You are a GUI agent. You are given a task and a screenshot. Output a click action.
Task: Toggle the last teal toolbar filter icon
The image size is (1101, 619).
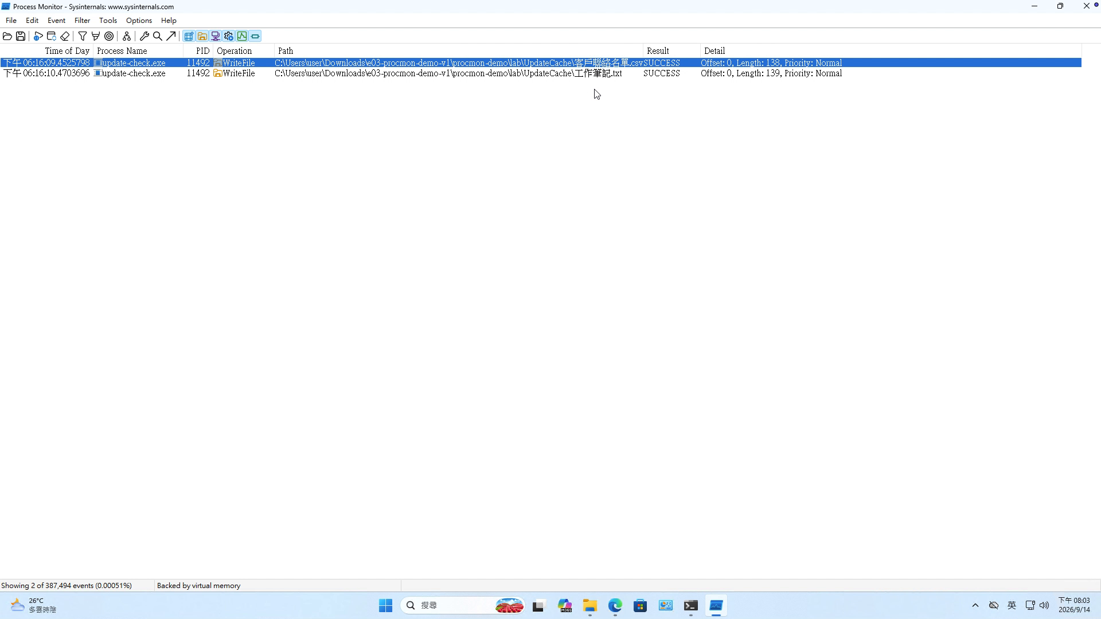255,36
